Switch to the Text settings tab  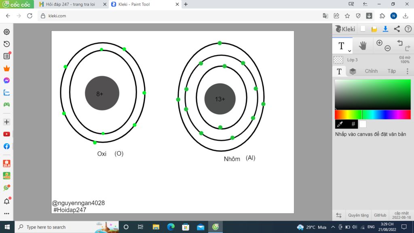pyautogui.click(x=339, y=71)
